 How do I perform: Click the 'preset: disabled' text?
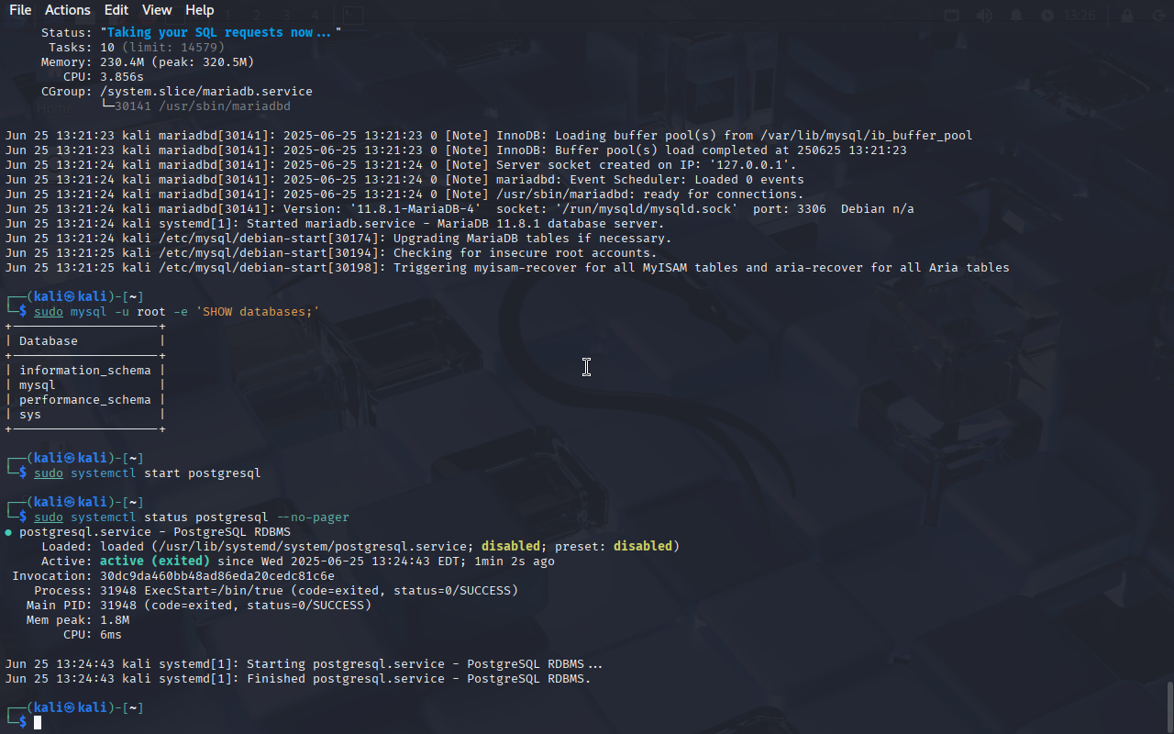[x=614, y=547]
